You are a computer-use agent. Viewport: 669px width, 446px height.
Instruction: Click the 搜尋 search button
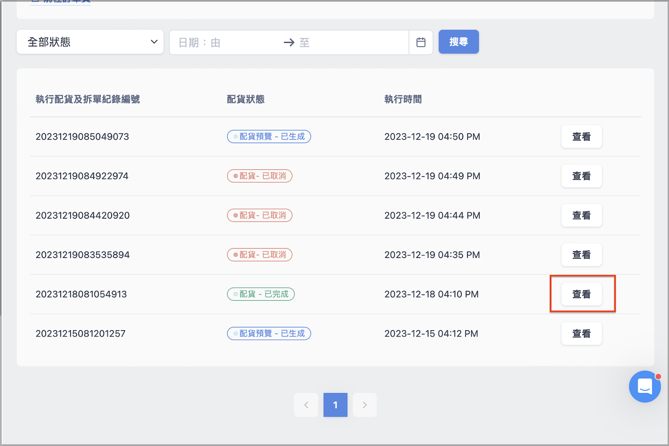[x=459, y=42]
